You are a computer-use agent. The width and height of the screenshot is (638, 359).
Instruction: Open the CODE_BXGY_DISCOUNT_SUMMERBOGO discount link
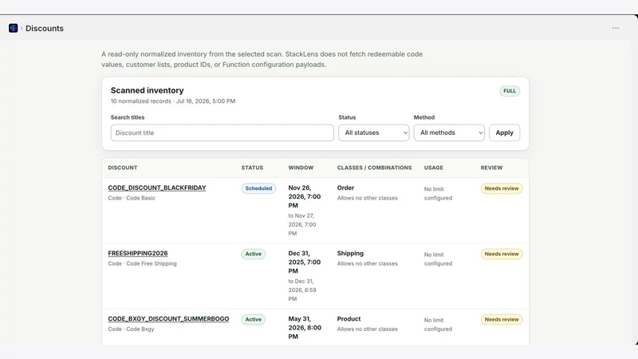pyautogui.click(x=168, y=318)
